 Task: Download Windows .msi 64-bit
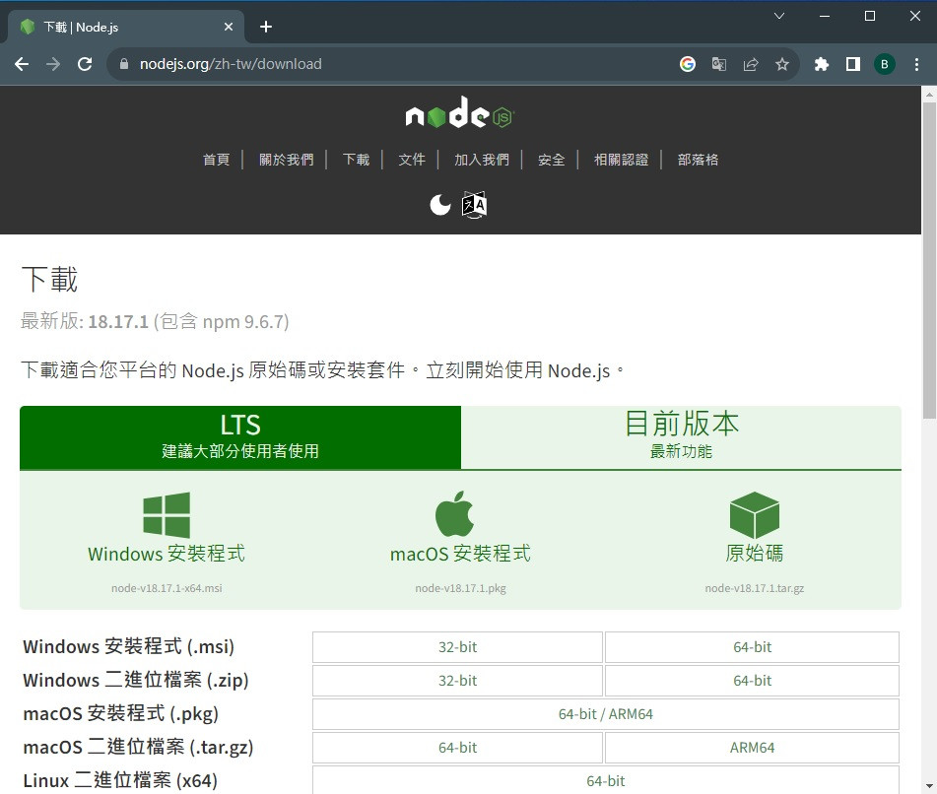click(x=753, y=647)
